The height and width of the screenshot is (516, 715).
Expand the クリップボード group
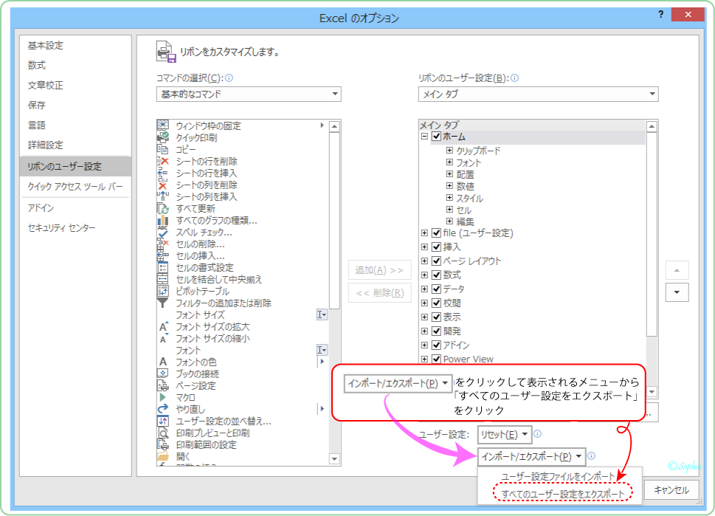pyautogui.click(x=449, y=150)
